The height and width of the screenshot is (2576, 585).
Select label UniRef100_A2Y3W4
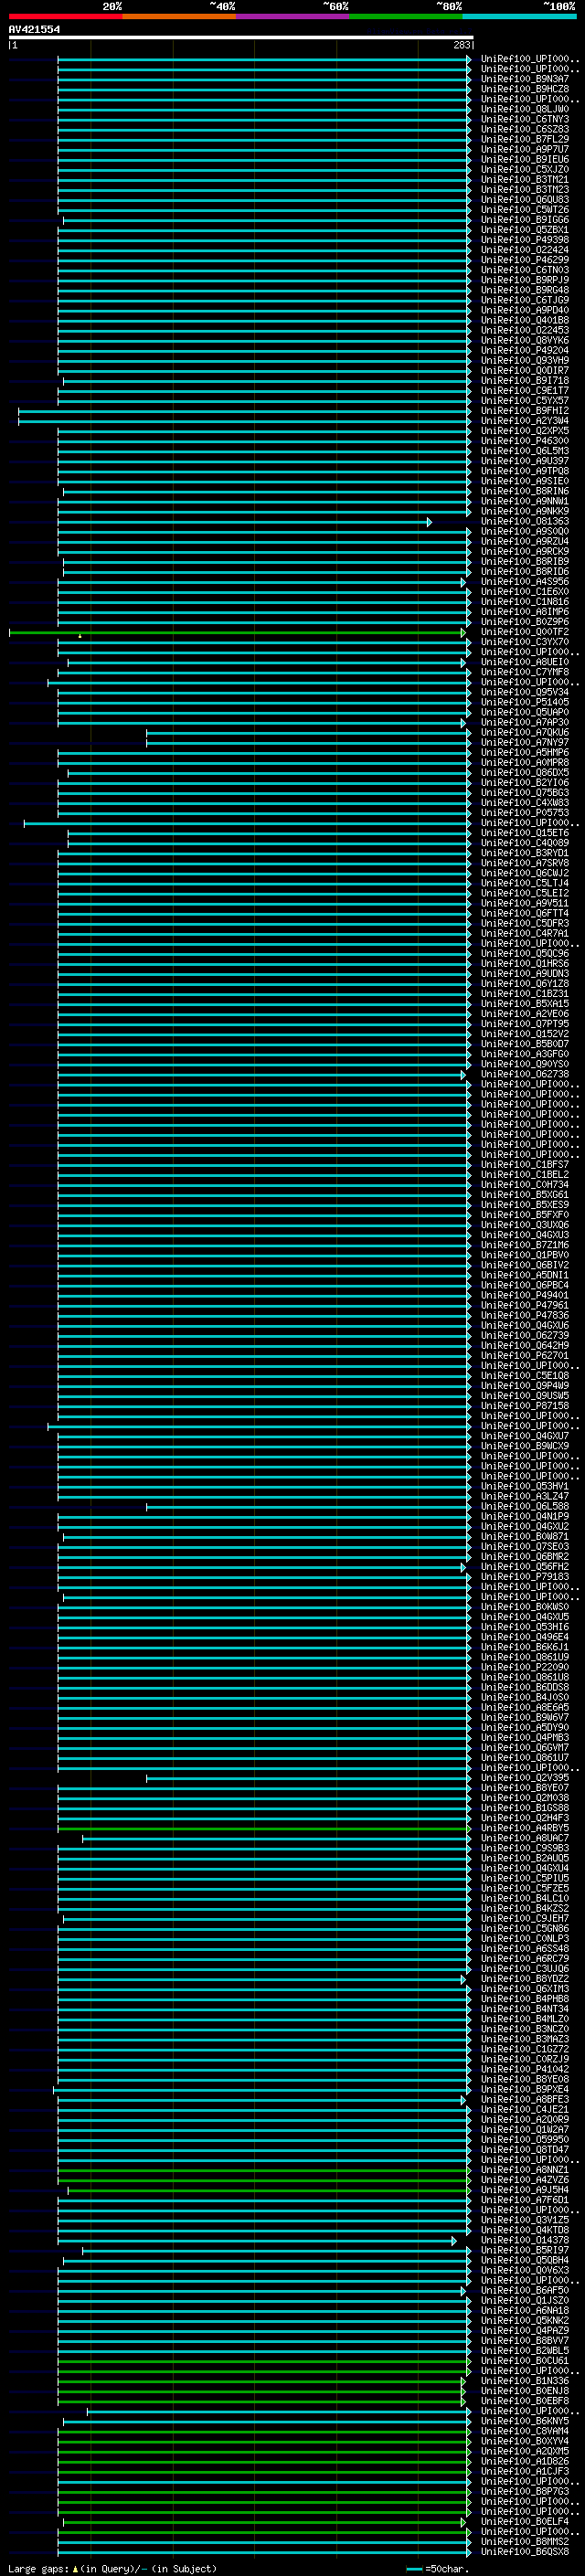click(525, 421)
